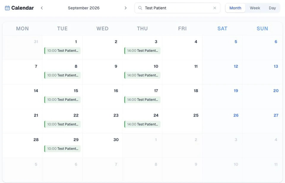
Task: Open the 14:00 appointment on September 3
Action: tap(142, 51)
